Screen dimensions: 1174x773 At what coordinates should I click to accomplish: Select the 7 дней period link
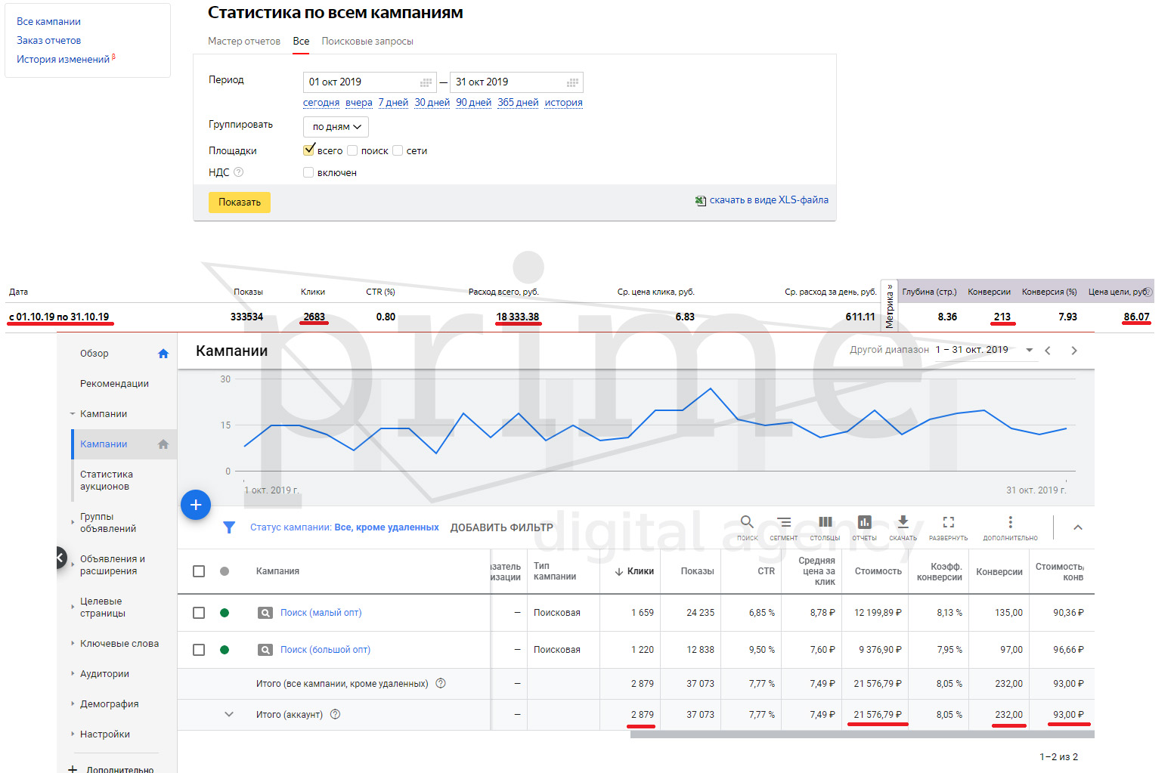click(393, 103)
